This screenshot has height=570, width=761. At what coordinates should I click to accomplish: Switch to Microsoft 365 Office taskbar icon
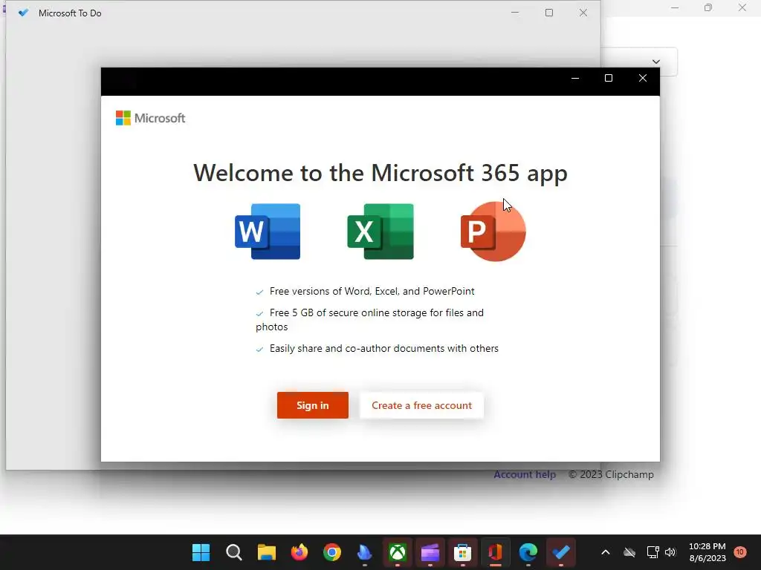(496, 552)
